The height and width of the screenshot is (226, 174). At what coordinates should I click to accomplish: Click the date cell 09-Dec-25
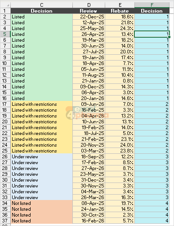click(x=89, y=87)
